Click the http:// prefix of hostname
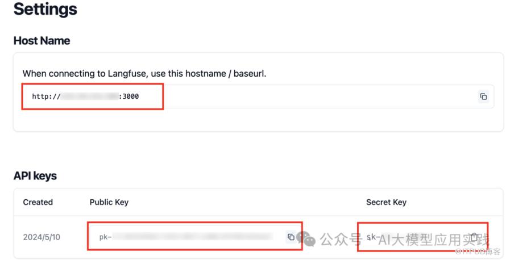 pyautogui.click(x=46, y=97)
